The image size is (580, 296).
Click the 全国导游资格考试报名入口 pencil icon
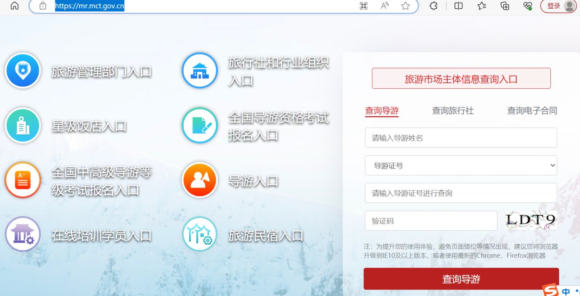pyautogui.click(x=199, y=126)
